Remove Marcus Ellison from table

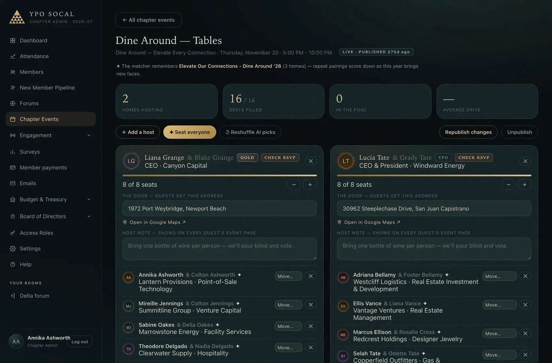525,333
